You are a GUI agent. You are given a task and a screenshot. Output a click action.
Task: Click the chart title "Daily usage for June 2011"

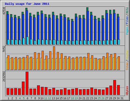click(x=27, y=4)
